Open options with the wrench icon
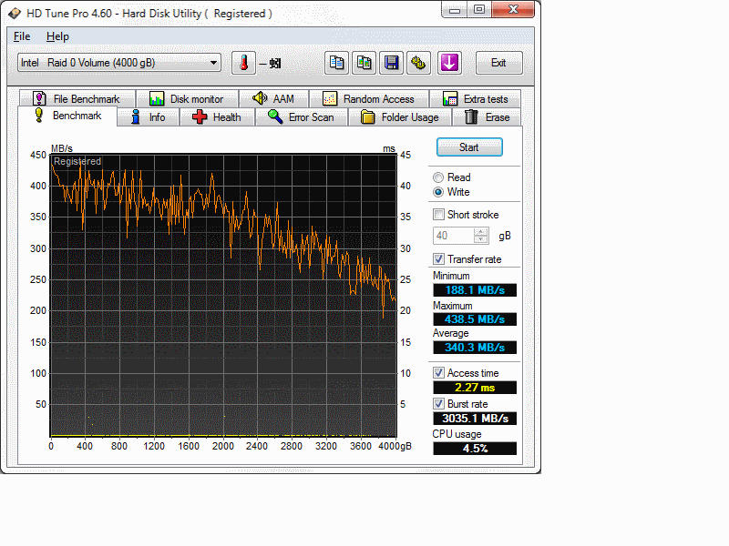Viewport: 729px width, 546px height. [418, 63]
